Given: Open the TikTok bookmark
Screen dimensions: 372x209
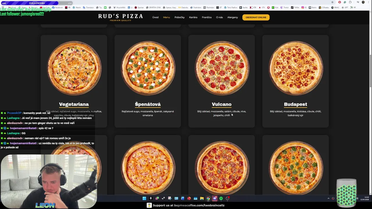Looking at the screenshot, I should pyautogui.click(x=295, y=8).
